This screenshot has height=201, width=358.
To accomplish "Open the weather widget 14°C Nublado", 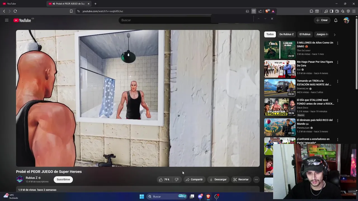I will click(x=11, y=196).
